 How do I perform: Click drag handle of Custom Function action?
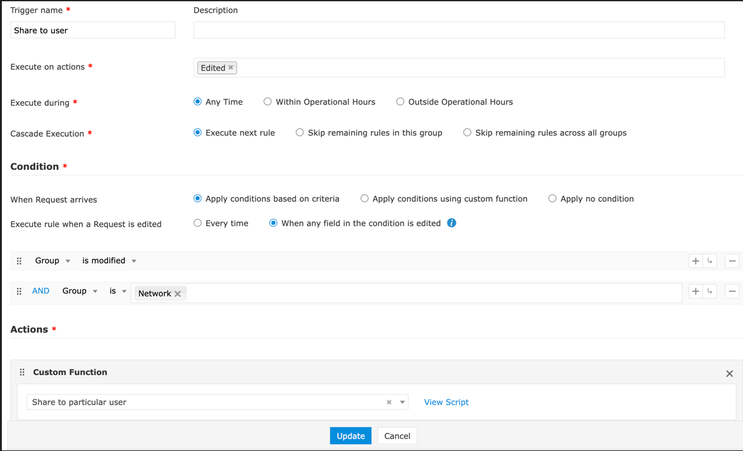[x=22, y=373]
